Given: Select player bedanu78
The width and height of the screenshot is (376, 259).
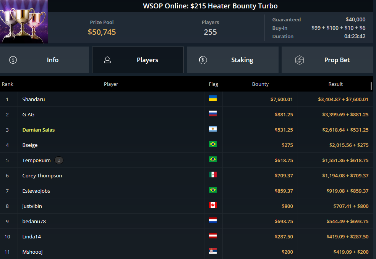Looking at the screenshot, I should pos(34,221).
